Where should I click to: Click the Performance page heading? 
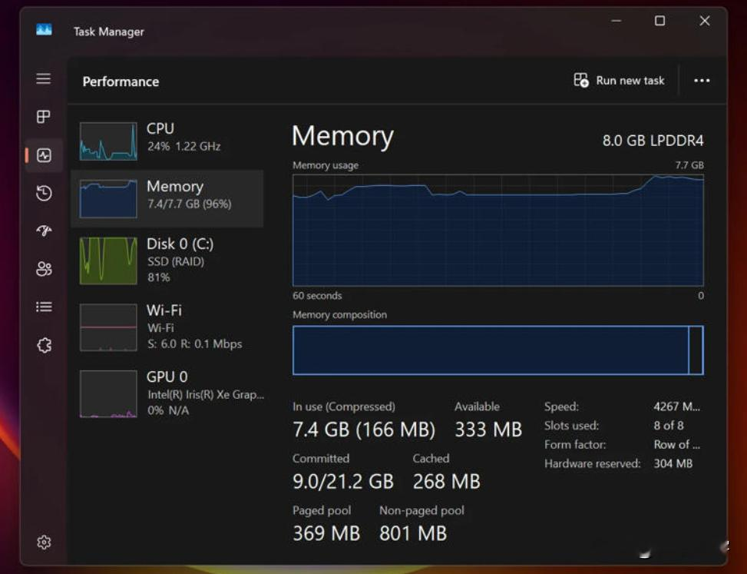[x=121, y=81]
